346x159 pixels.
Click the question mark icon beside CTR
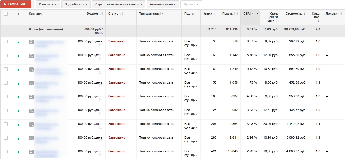[252, 14]
